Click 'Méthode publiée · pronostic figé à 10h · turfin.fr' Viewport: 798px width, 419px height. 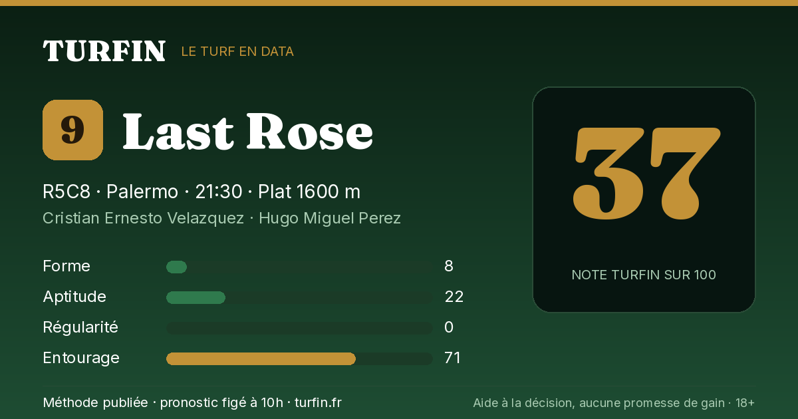point(192,402)
